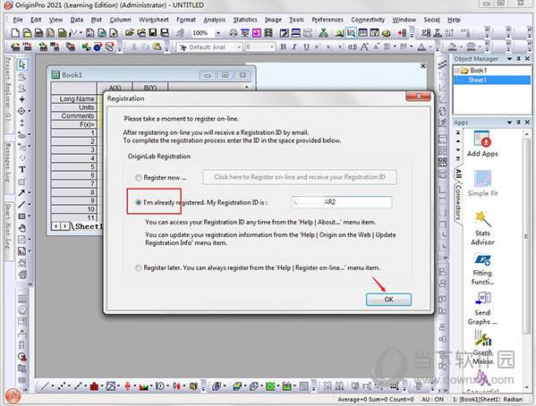Open the Help menu
Image resolution: width=536 pixels, height=406 pixels.
pyautogui.click(x=454, y=20)
